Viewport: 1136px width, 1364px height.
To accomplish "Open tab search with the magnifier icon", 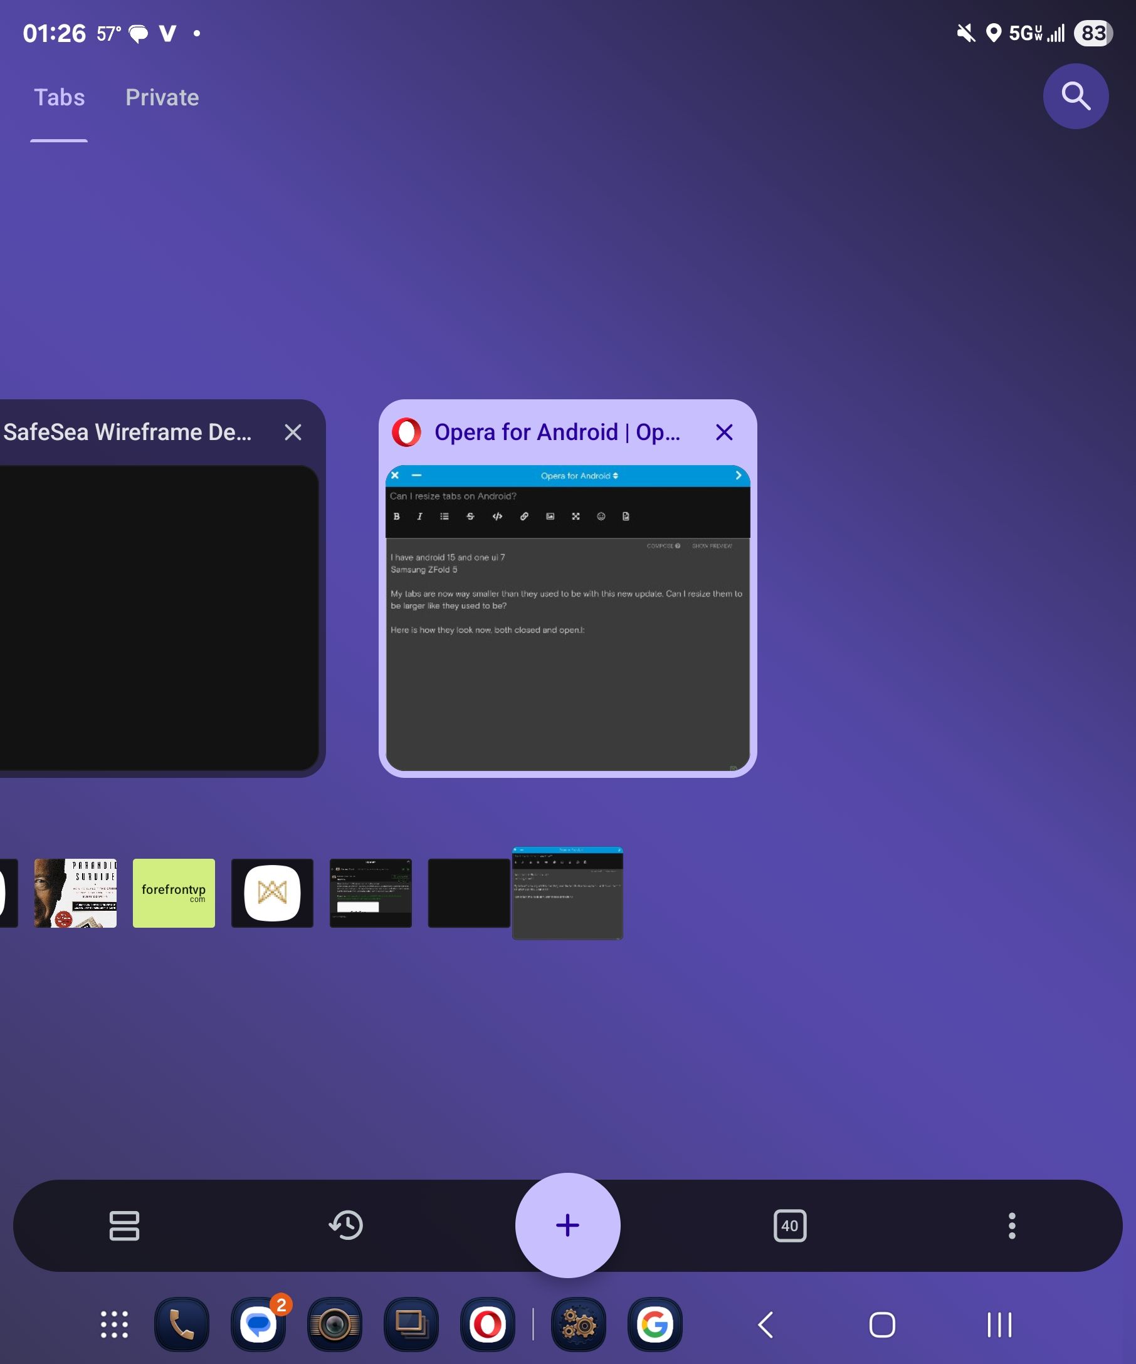I will tap(1075, 96).
